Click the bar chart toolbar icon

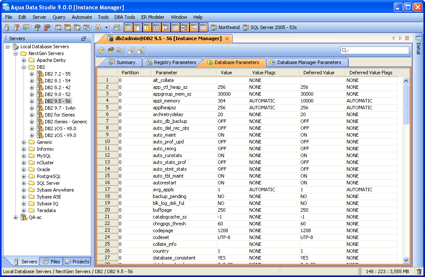[x=194, y=27]
